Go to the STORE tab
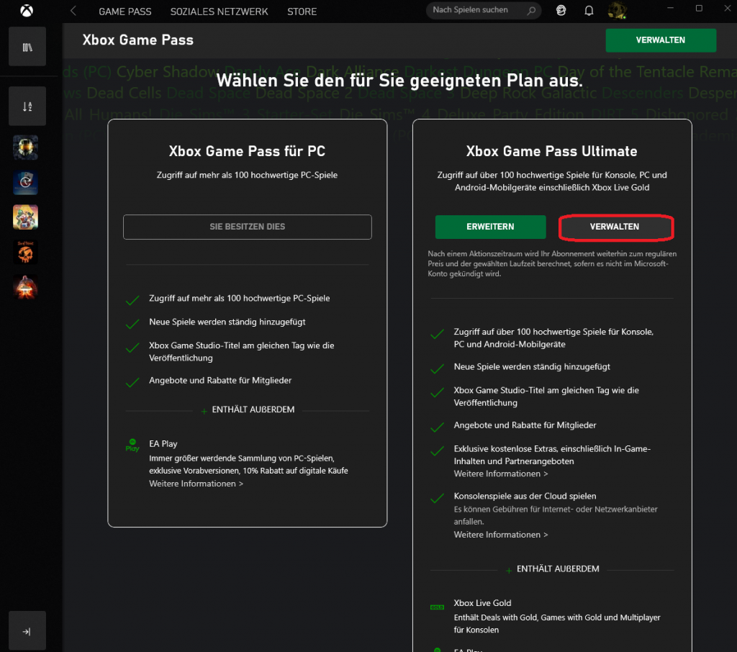The width and height of the screenshot is (737, 652). [x=302, y=12]
